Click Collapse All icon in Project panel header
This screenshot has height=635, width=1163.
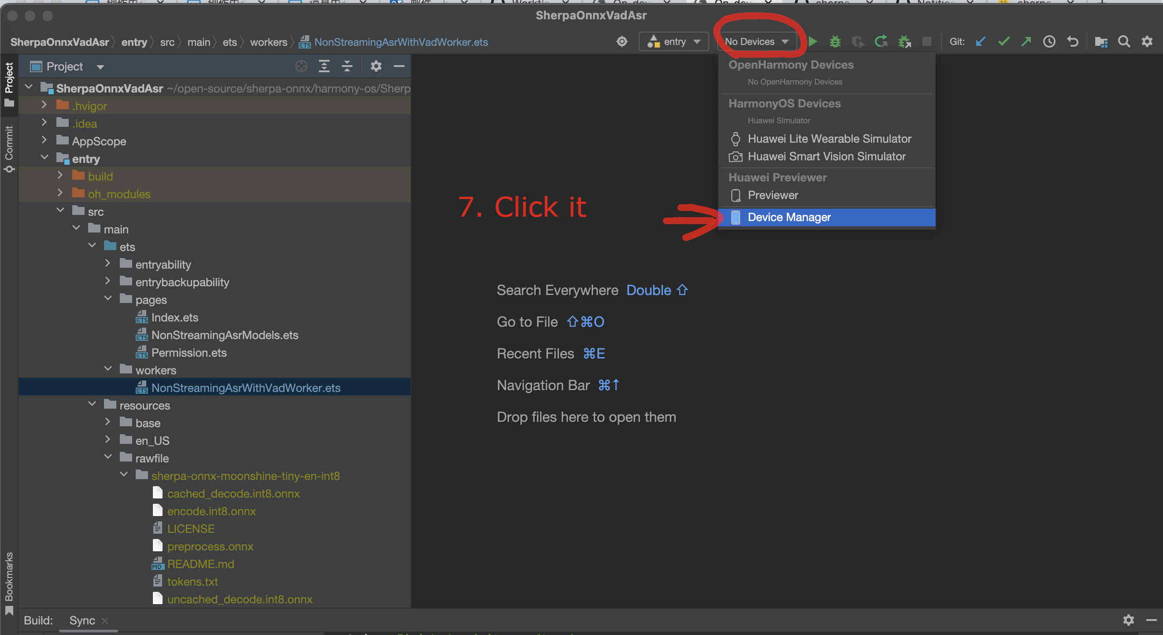coord(347,66)
